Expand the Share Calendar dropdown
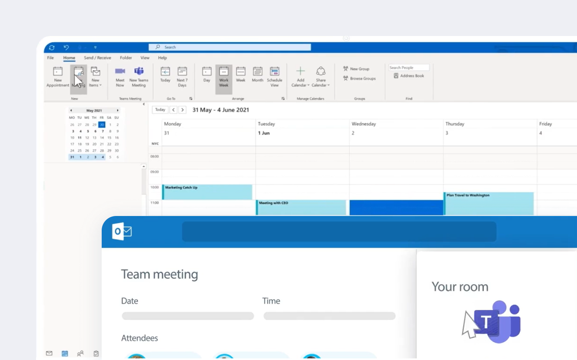The width and height of the screenshot is (577, 360). [x=321, y=77]
